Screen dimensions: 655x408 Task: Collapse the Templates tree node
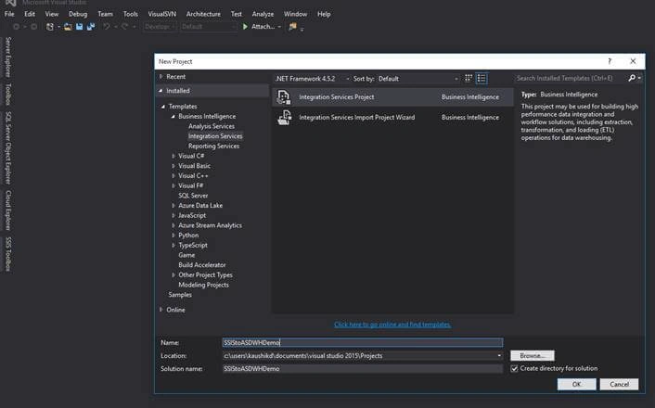[x=163, y=107]
